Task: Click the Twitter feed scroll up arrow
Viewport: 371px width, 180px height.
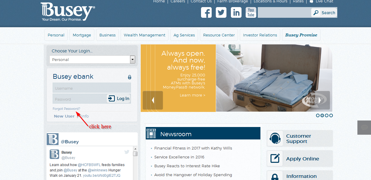Action: (135, 149)
